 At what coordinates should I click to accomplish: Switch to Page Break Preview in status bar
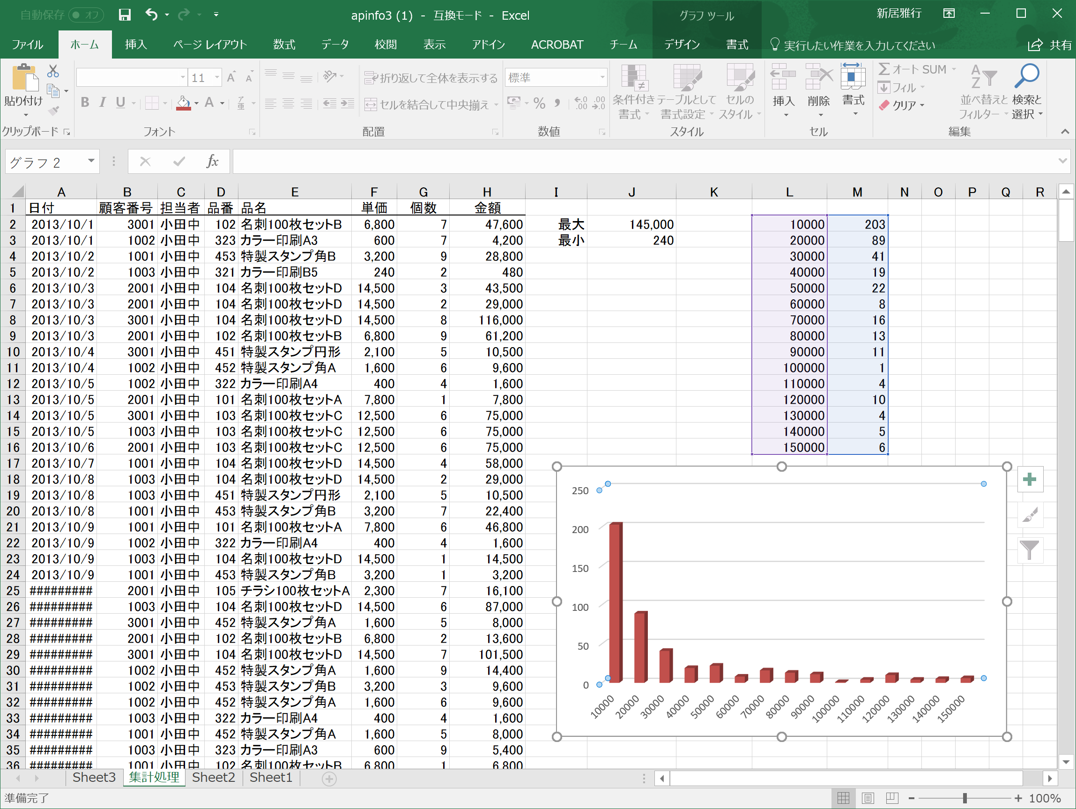892,798
